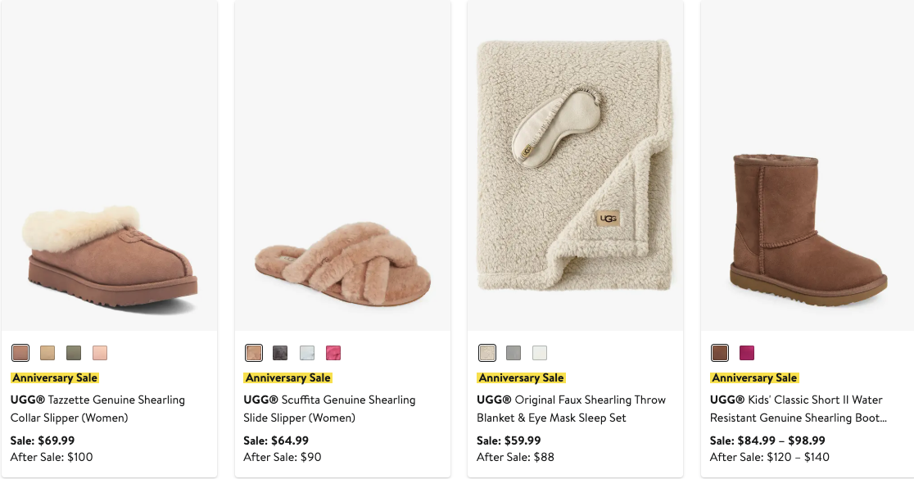The height and width of the screenshot is (479, 914).
Task: Open the Faux Shearling Throw Blanket product title
Action: 571,409
